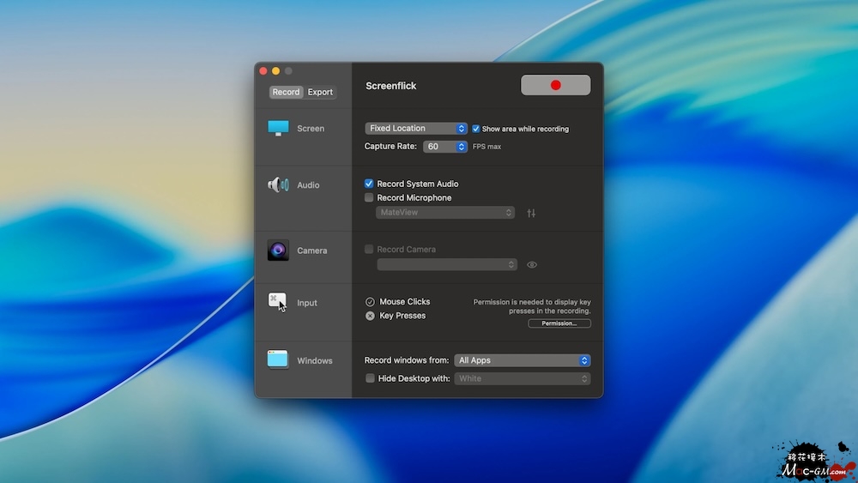Switch to the Record tab
This screenshot has height=483, width=858.
pyautogui.click(x=286, y=92)
